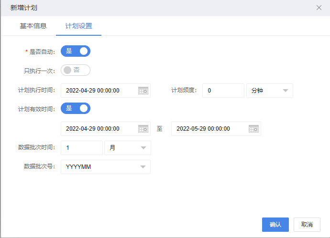Open calendar picker for 计划执行时间
This screenshot has width=330, height=238.
143,91
